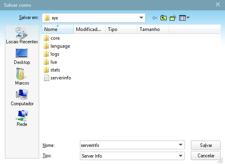Sort by Modificad... column header

click(x=89, y=29)
